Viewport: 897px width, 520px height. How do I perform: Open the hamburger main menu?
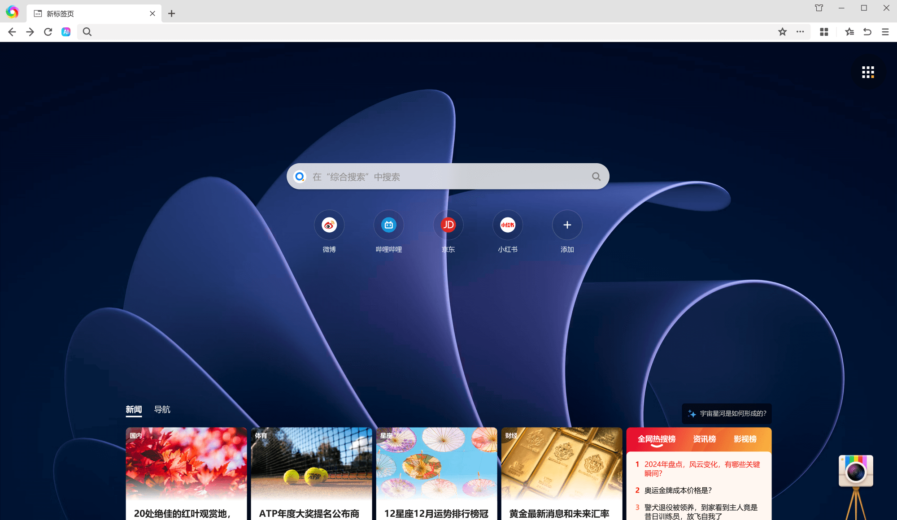pyautogui.click(x=885, y=32)
